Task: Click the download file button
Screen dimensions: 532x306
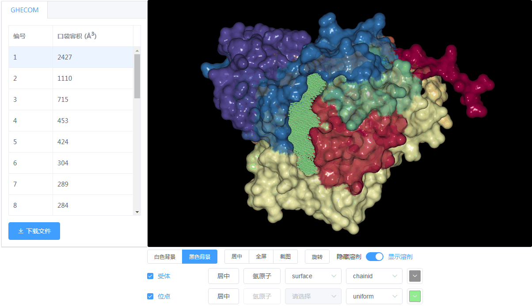Action: tap(34, 231)
